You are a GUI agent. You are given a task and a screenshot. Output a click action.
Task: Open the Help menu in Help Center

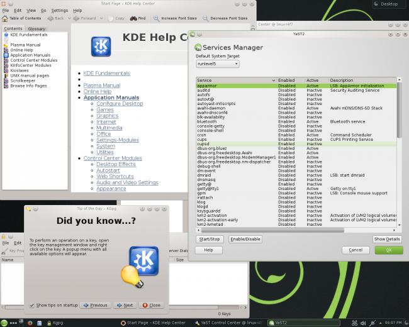pos(77,11)
